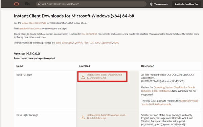This screenshot has width=203, height=127.
Task: Click the search magnifier icon
Action: click(39, 4)
